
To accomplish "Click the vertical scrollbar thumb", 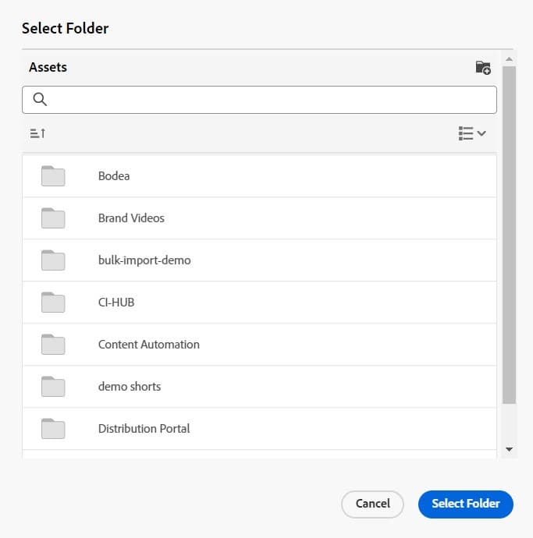I will (x=509, y=234).
